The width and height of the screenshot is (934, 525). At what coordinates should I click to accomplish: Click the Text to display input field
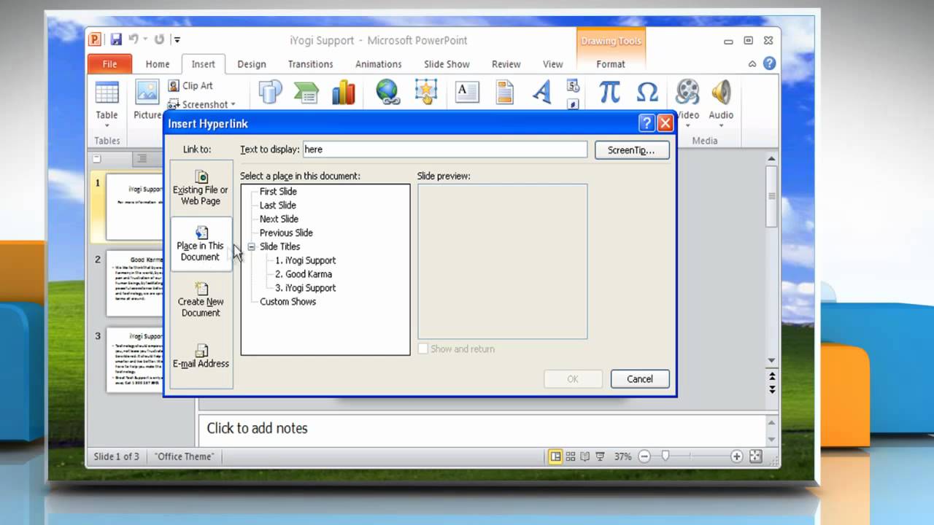[444, 149]
